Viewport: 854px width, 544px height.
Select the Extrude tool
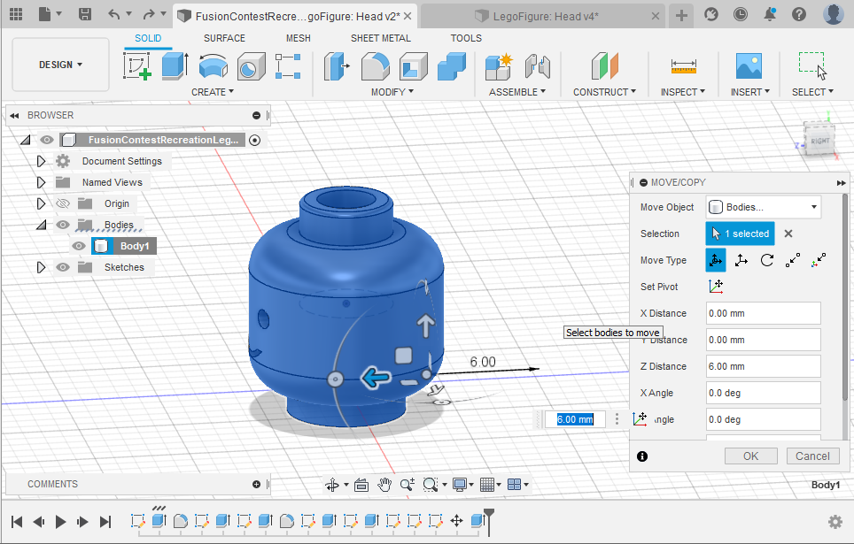pyautogui.click(x=175, y=66)
